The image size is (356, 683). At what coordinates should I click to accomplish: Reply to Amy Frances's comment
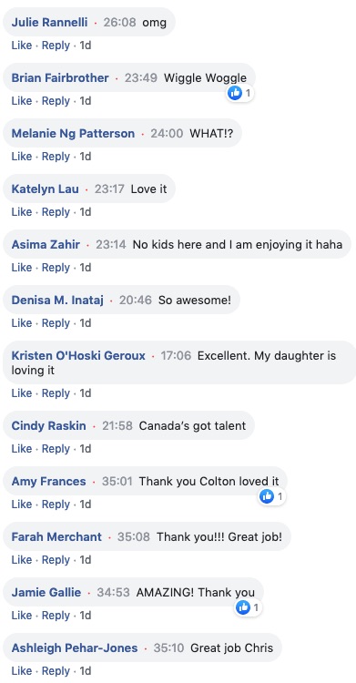(x=56, y=505)
